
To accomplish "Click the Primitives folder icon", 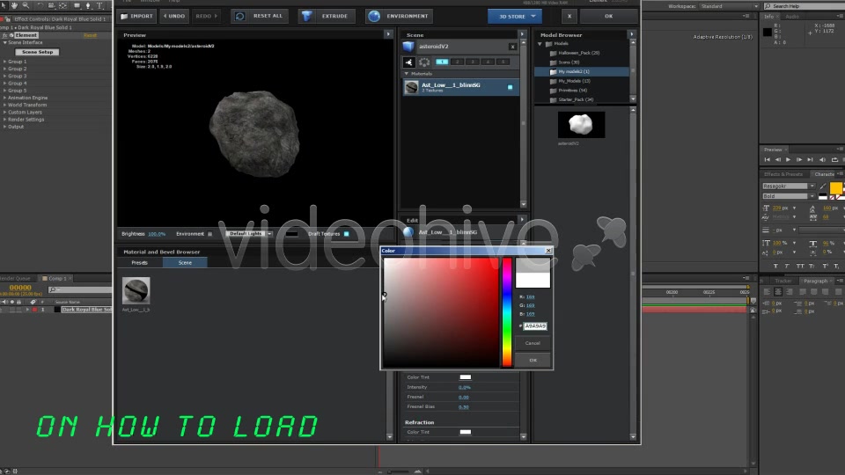I will click(x=553, y=91).
